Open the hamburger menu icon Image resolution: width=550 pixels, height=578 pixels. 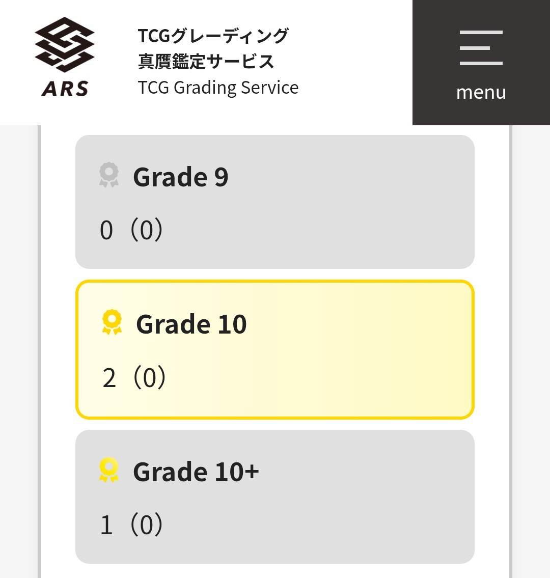tap(481, 48)
